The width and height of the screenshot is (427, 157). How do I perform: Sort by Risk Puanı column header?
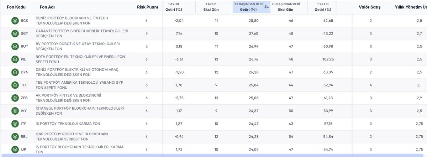[147, 7]
